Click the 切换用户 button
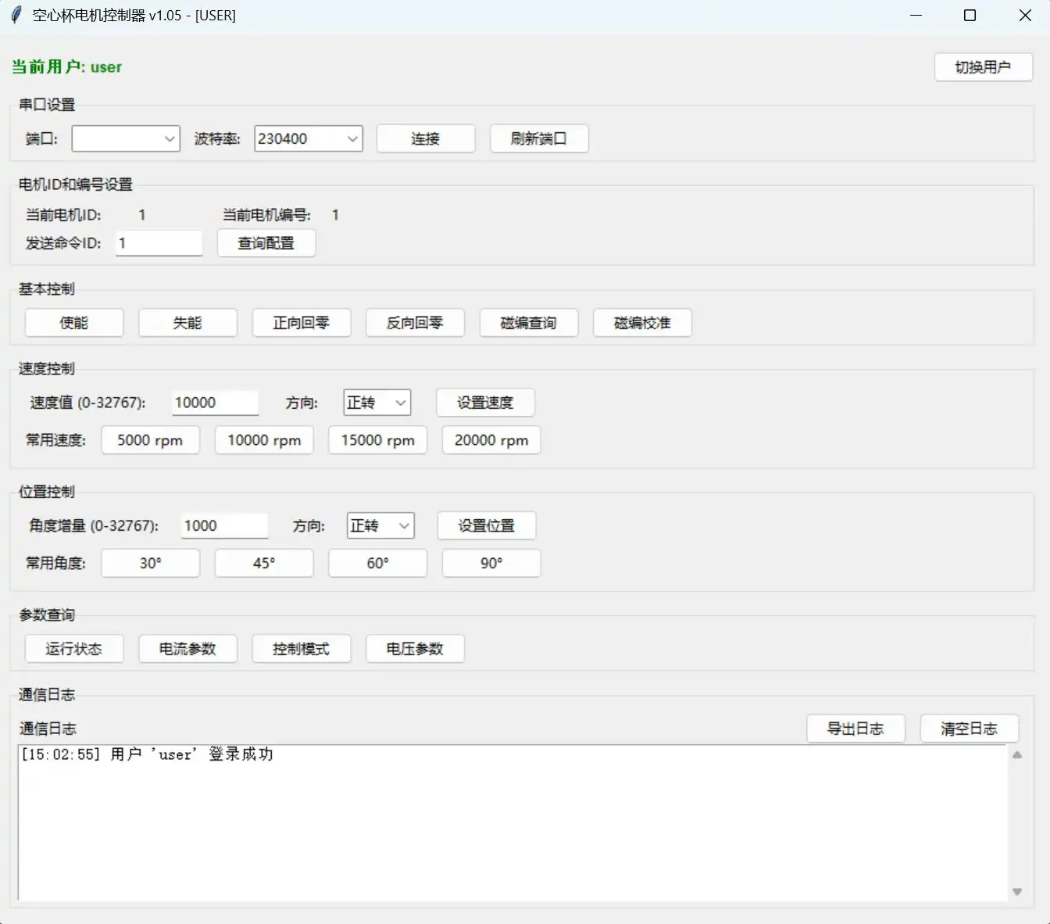1050x924 pixels. 984,67
